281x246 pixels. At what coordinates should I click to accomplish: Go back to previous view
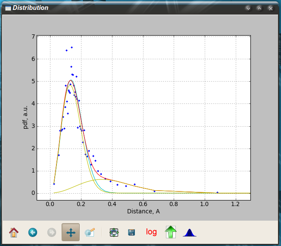click(33, 232)
